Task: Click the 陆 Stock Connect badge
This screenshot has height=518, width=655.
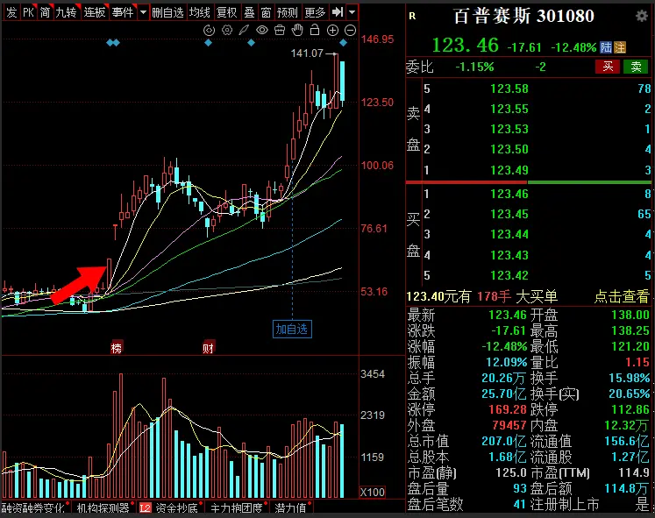Action: (x=606, y=47)
